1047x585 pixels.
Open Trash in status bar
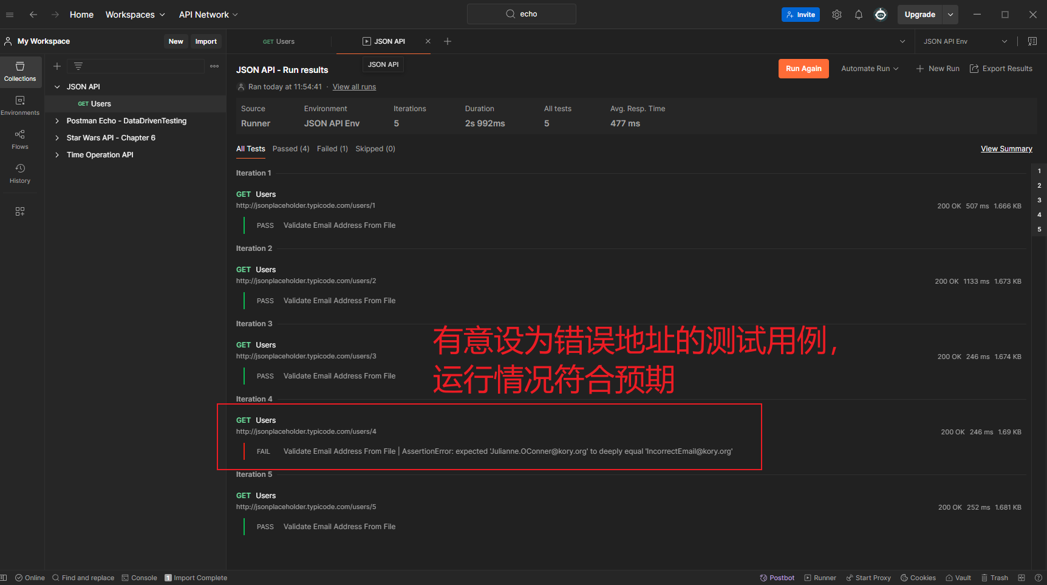(x=995, y=578)
